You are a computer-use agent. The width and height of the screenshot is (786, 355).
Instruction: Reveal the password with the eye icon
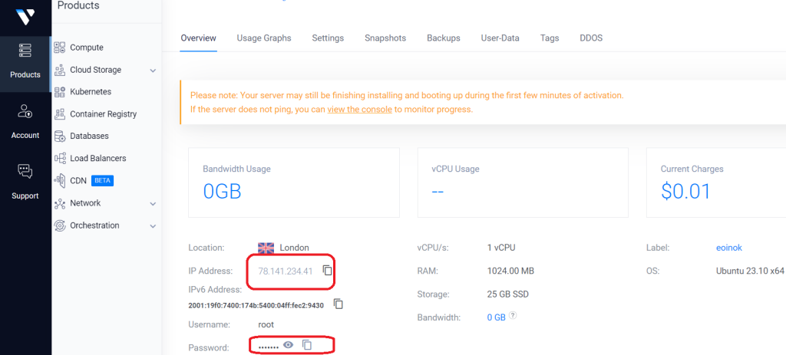(x=289, y=345)
